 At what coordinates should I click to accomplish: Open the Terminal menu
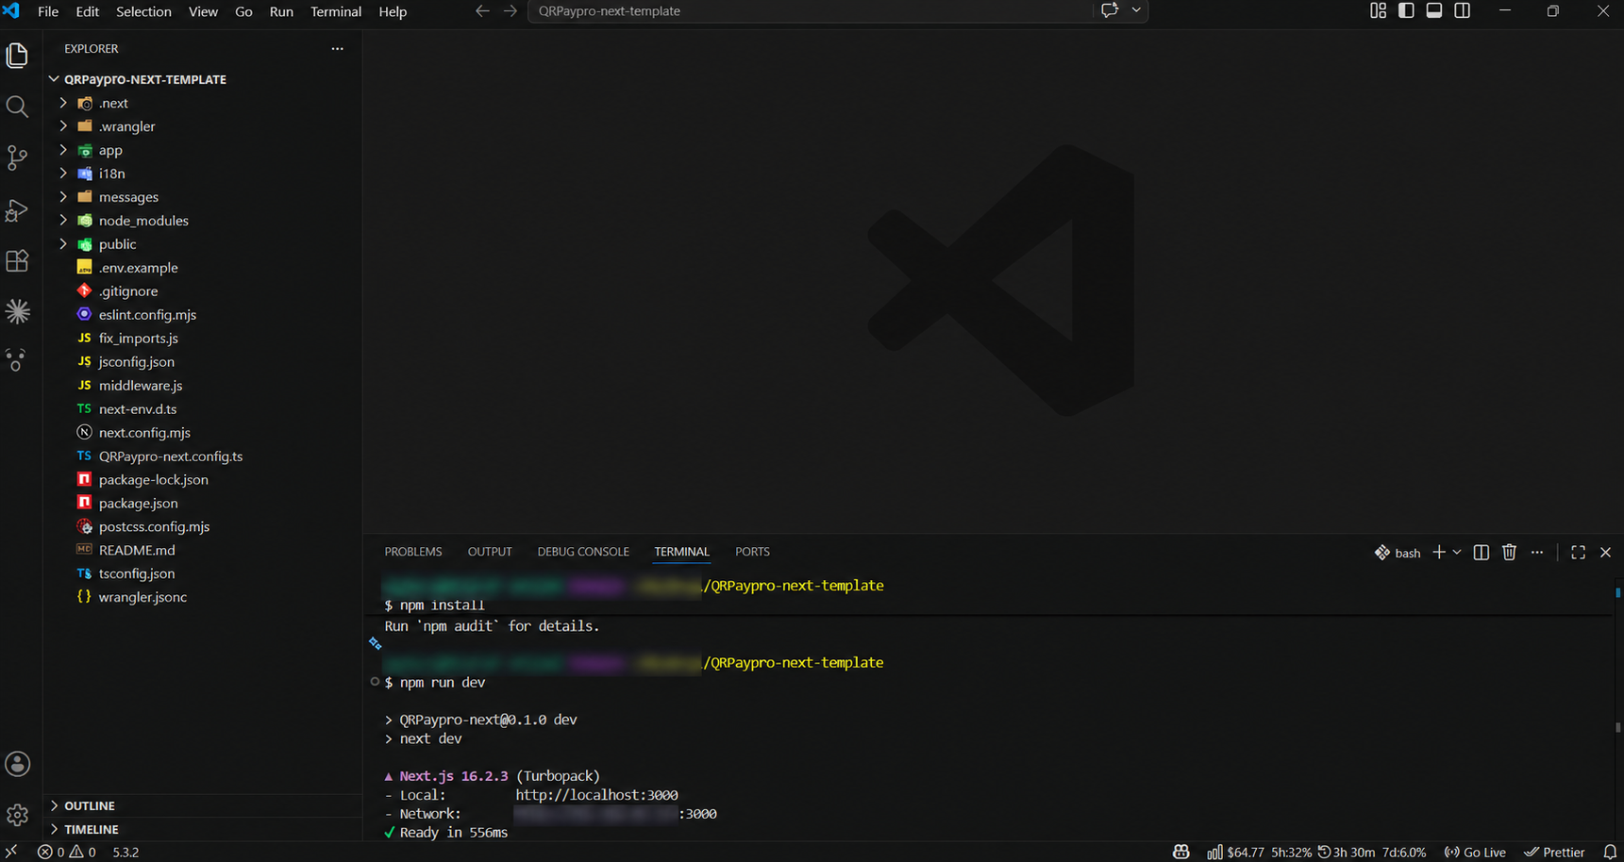(x=336, y=11)
